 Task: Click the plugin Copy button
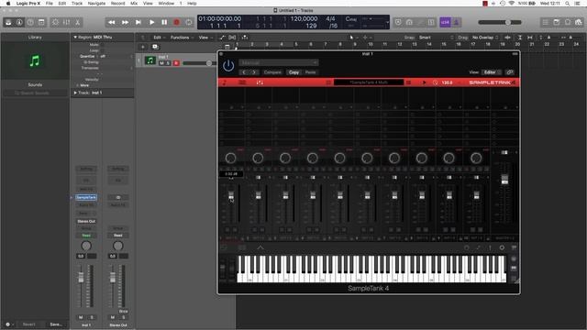coord(293,72)
